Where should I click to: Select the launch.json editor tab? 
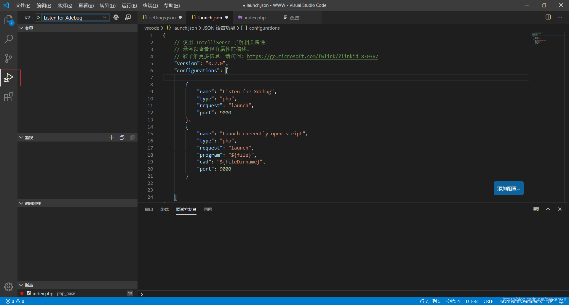point(210,17)
